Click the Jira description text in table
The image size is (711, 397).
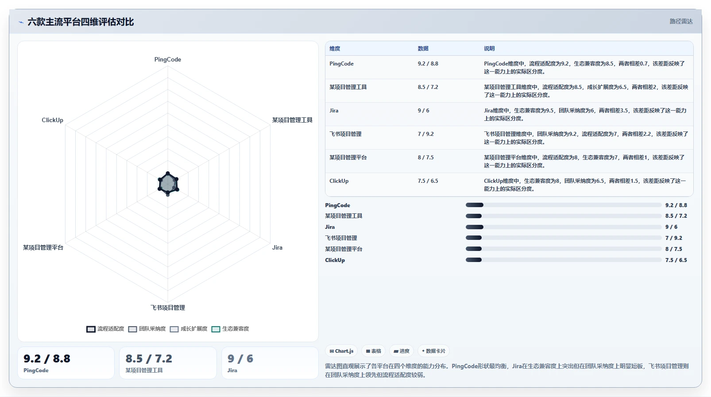pos(585,115)
